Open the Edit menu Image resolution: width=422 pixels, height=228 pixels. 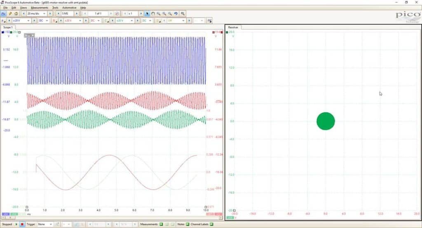coord(14,8)
